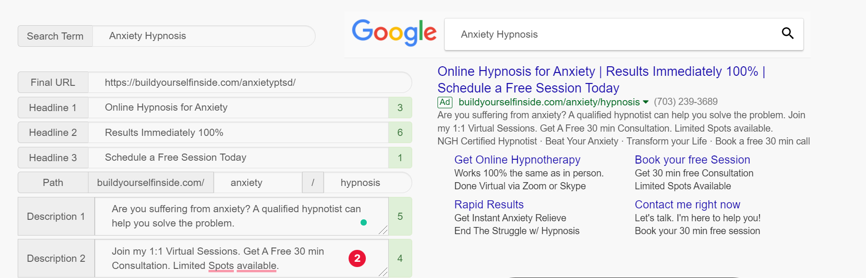Click the green Ad label badge
866x278 pixels.
click(x=445, y=102)
